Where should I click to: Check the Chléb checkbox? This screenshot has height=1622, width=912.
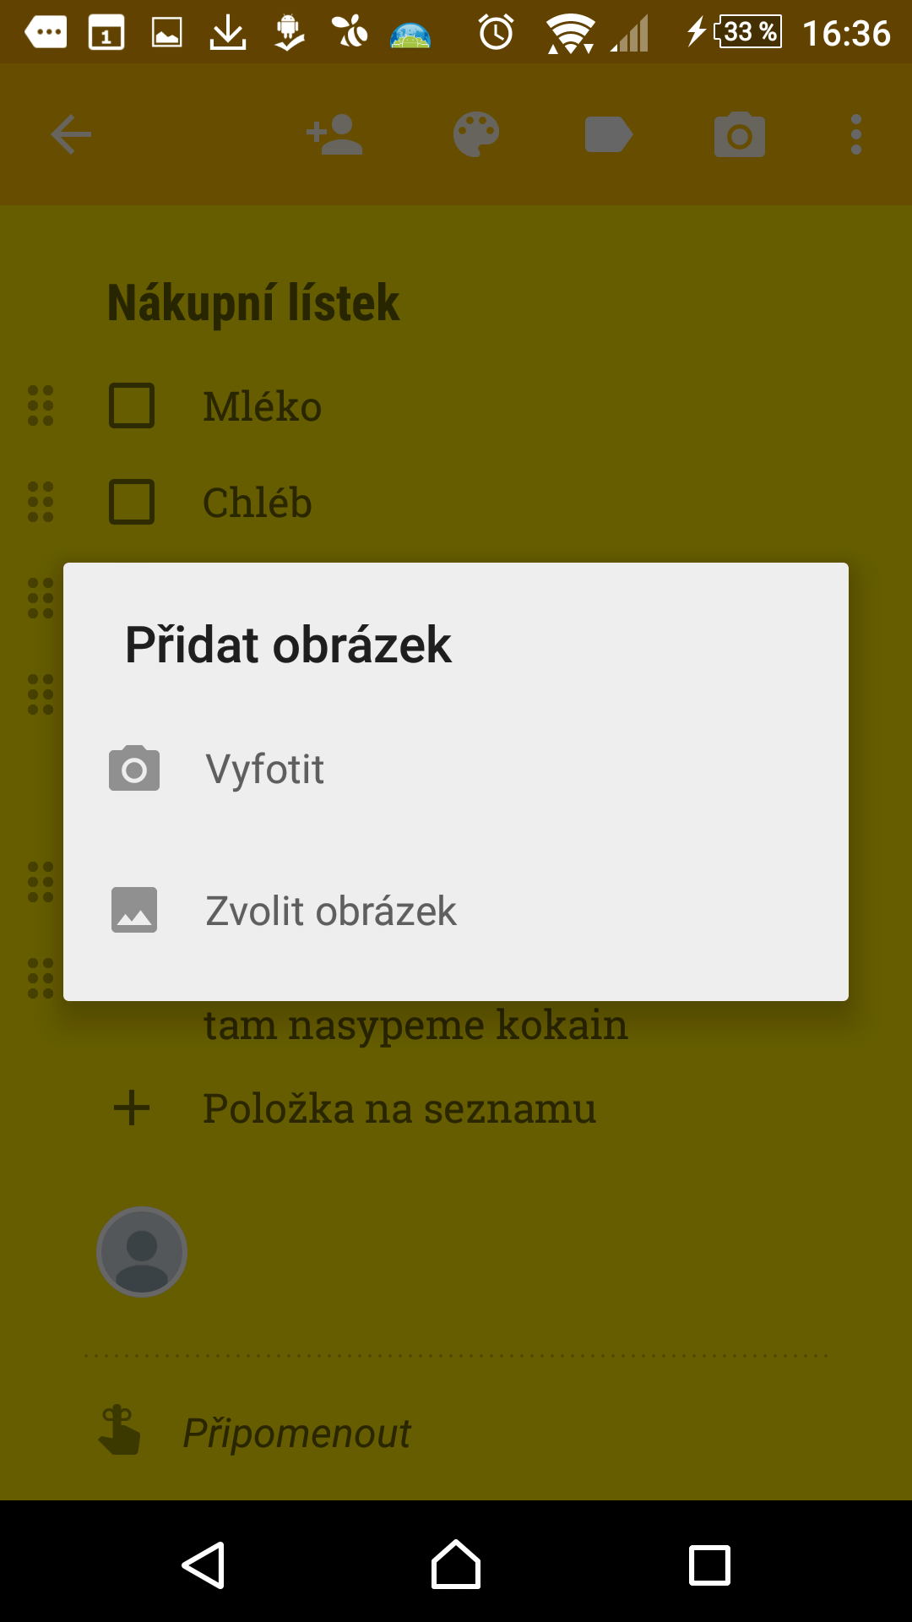coord(132,502)
